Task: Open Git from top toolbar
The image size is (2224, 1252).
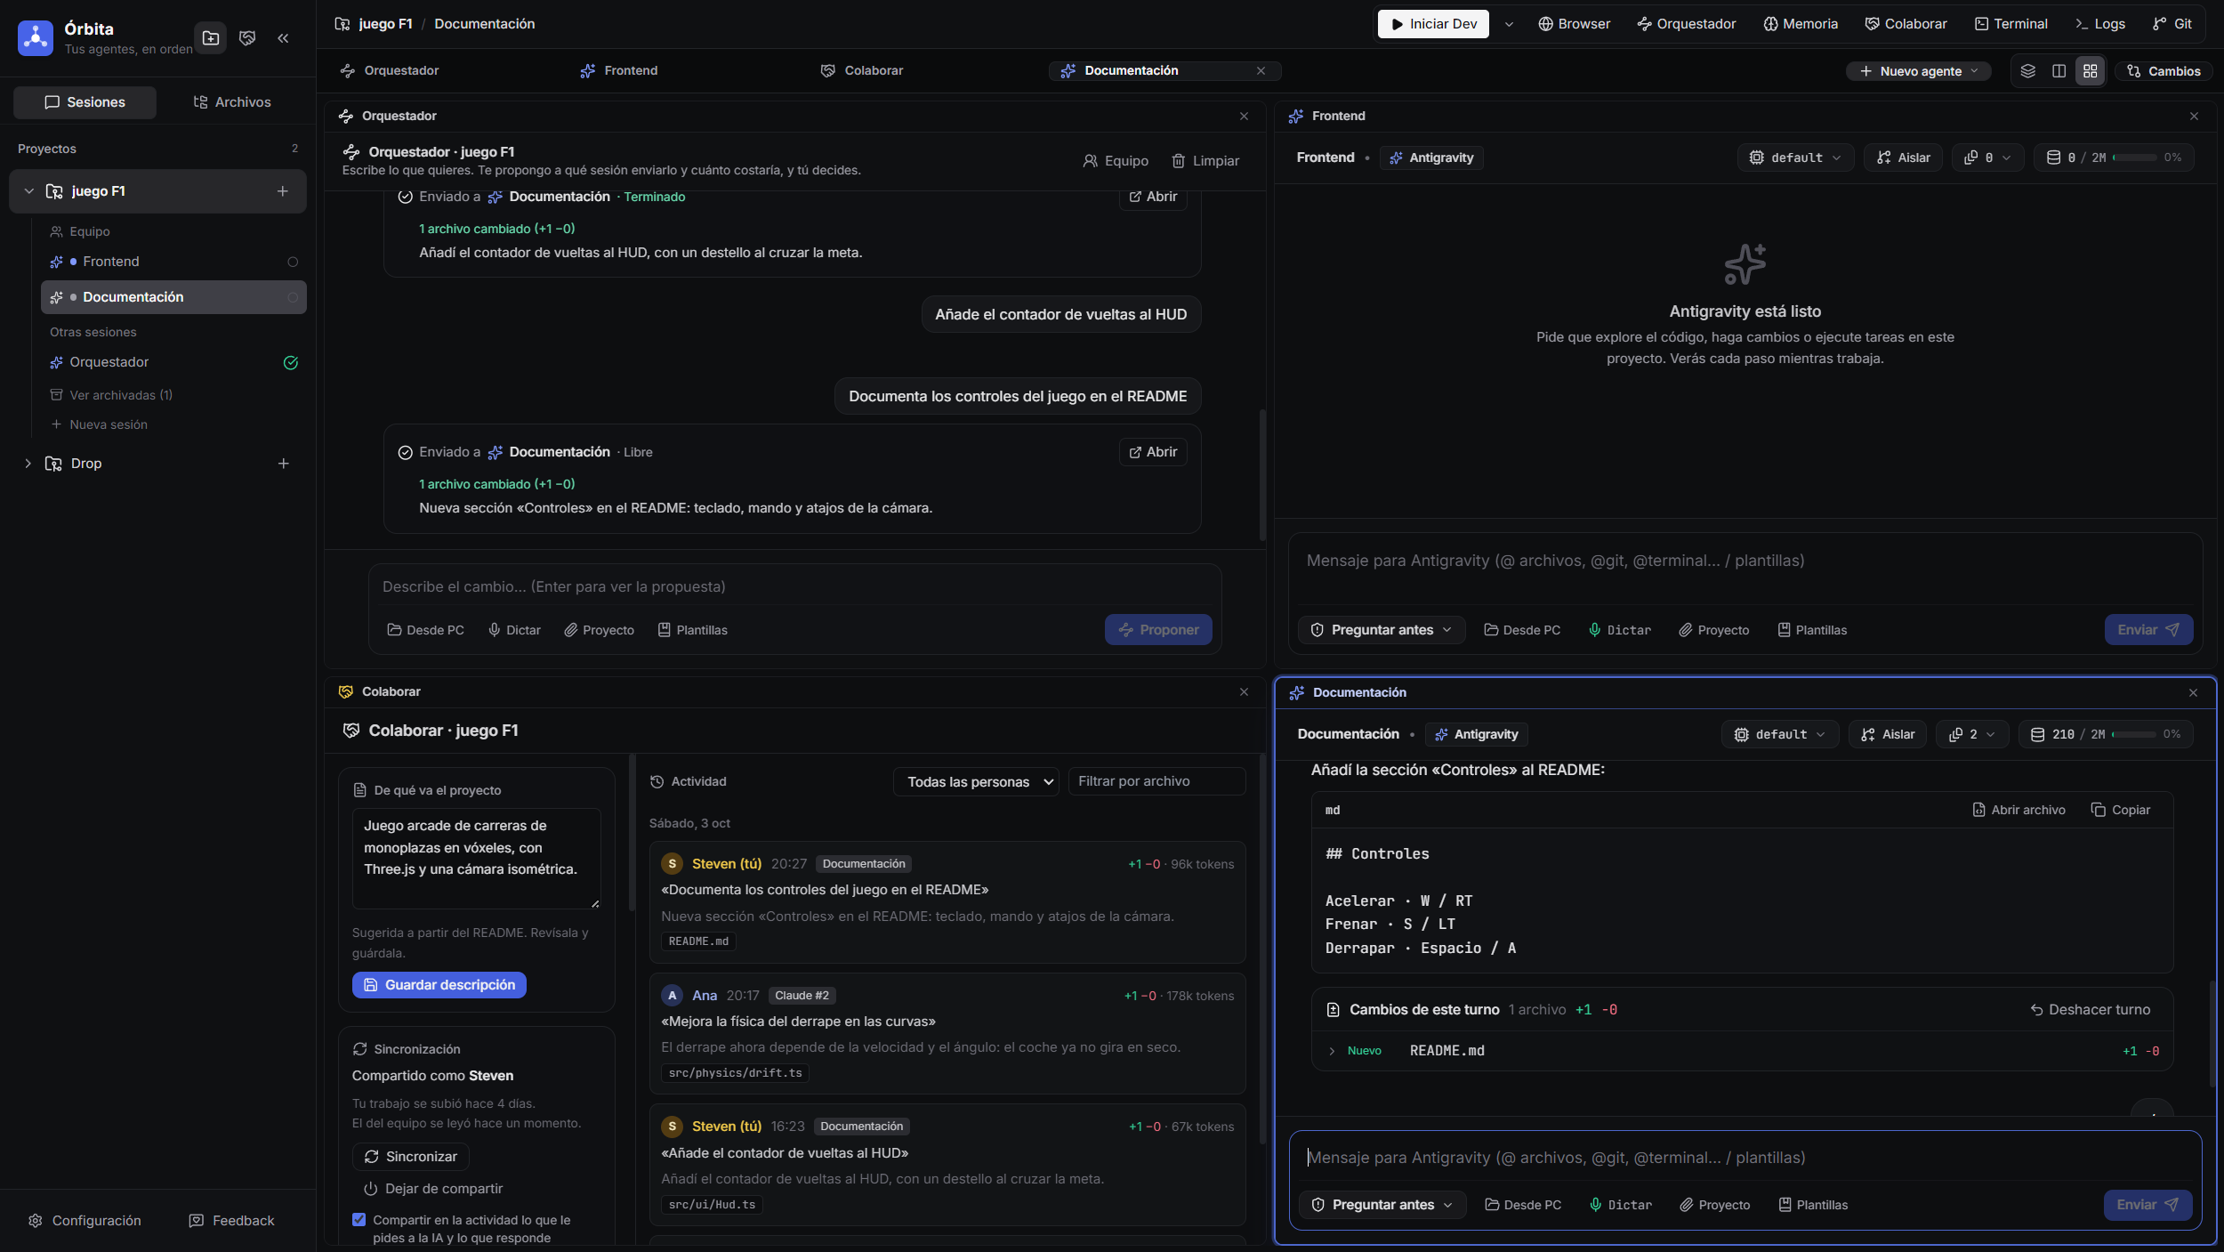Action: pyautogui.click(x=2172, y=24)
